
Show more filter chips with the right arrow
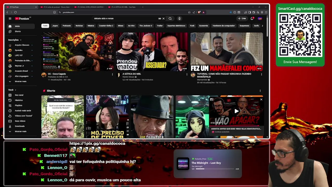(x=262, y=26)
